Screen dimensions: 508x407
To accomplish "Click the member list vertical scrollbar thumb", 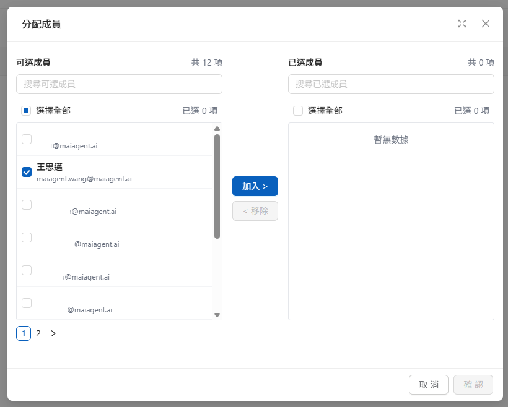I will (217, 186).
